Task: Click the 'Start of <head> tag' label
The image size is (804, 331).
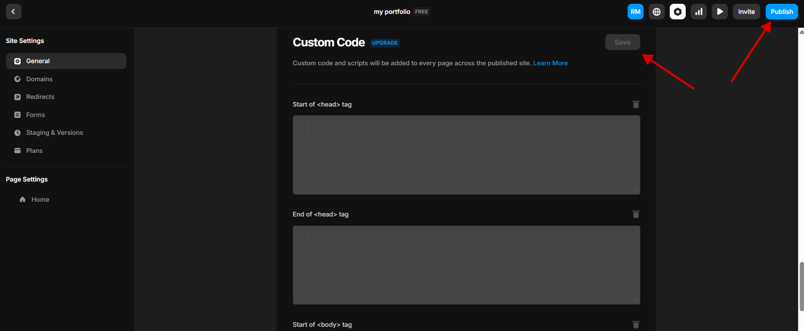Action: (x=322, y=104)
